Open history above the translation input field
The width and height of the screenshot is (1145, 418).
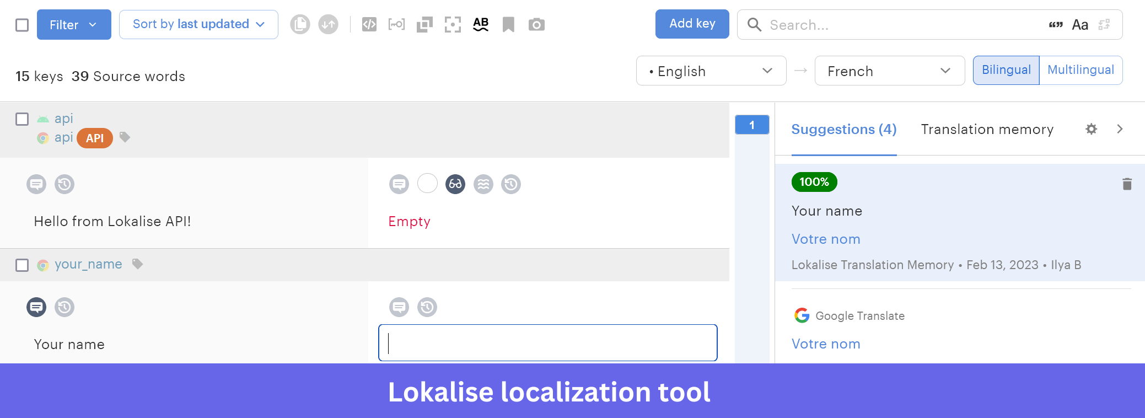427,307
